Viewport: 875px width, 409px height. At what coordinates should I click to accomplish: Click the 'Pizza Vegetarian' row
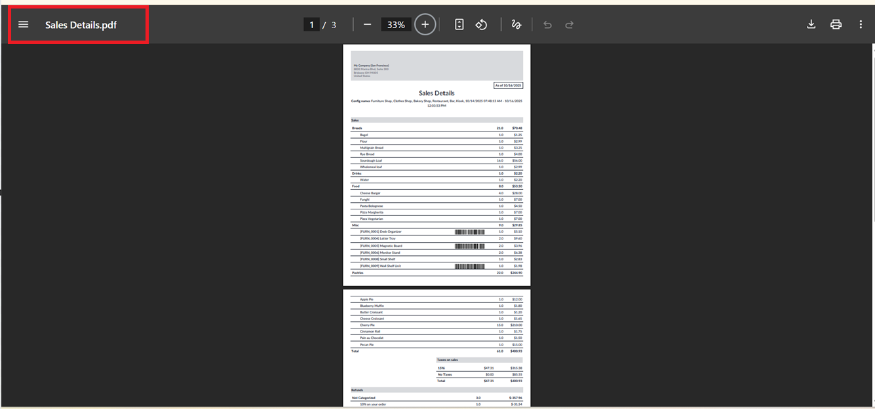click(437, 219)
